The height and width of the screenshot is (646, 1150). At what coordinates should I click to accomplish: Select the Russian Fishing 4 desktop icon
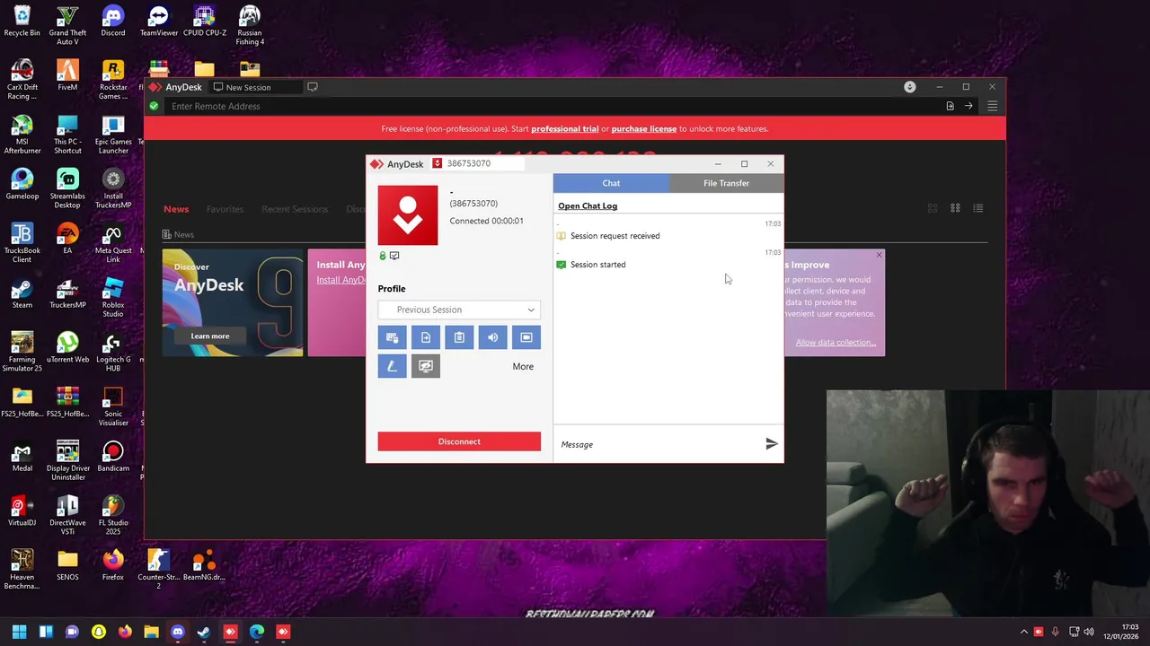point(250,27)
